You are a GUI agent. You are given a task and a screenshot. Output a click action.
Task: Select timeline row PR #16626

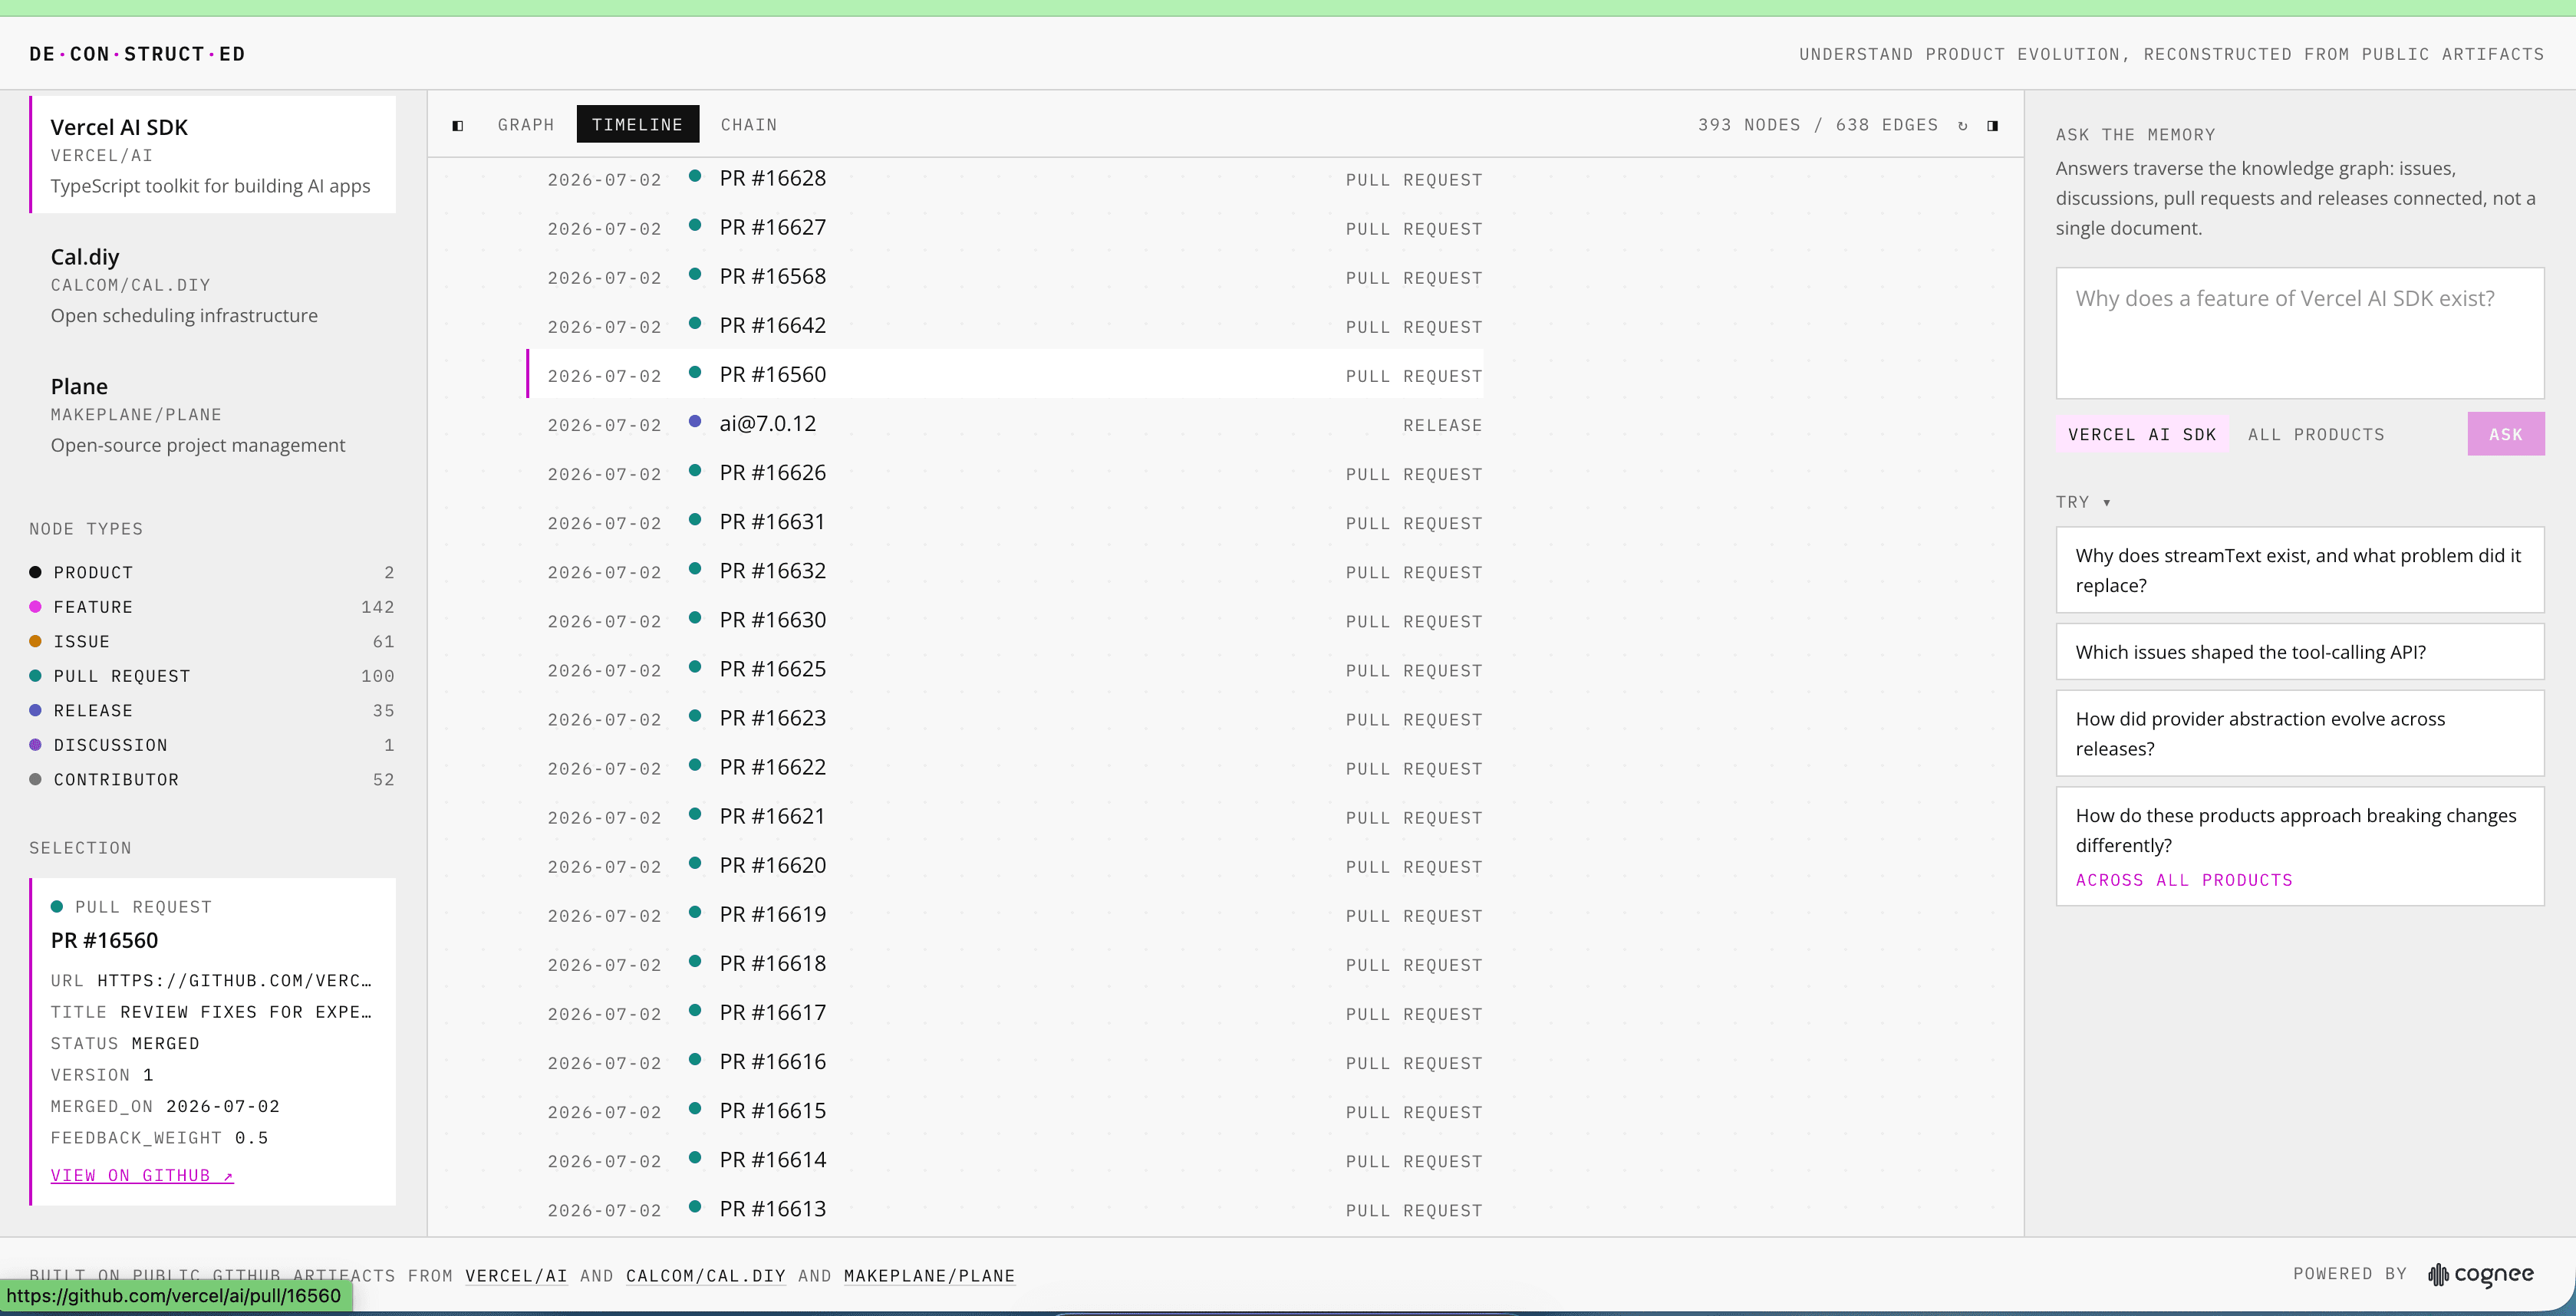1005,472
